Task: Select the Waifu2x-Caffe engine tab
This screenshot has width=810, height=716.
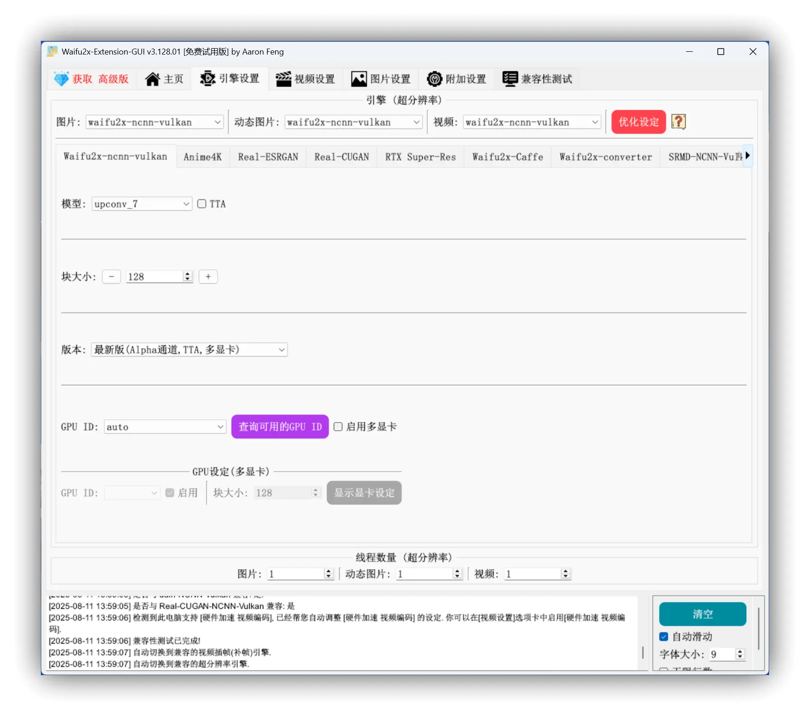Action: [x=508, y=157]
